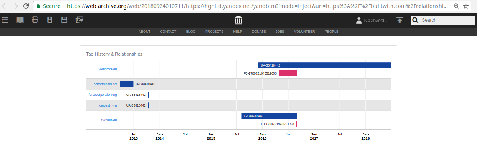The height and width of the screenshot is (159, 477).
Task: Open the worldcore.eu link
Action: pyautogui.click(x=108, y=69)
